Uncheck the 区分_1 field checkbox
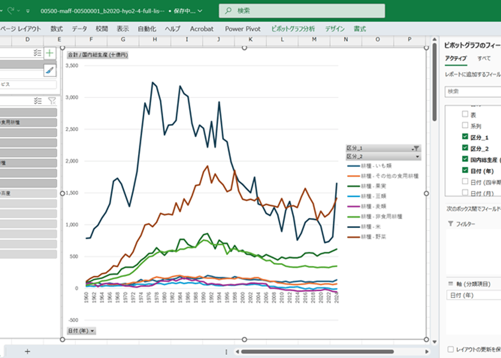Viewport: 501px width, 358px height. tap(465, 137)
